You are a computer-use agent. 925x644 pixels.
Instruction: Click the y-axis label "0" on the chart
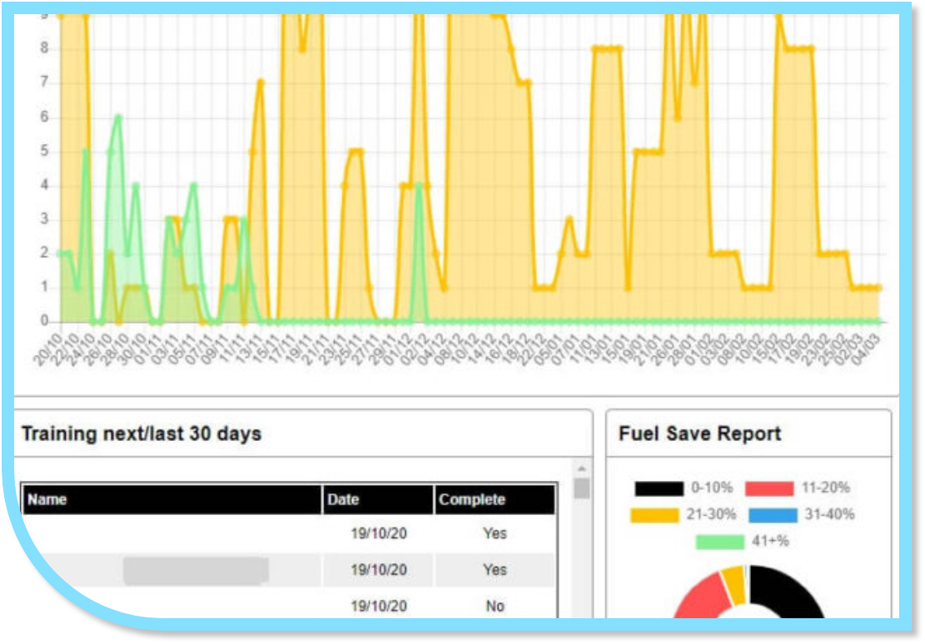pyautogui.click(x=44, y=321)
